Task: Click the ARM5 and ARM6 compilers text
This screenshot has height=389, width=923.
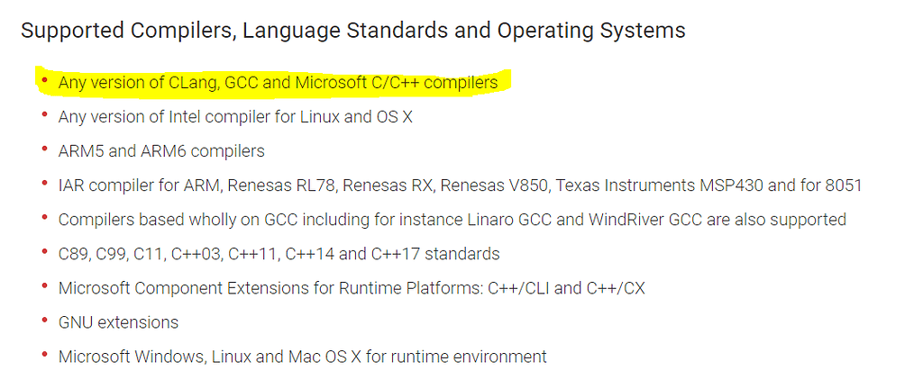Action: click(x=161, y=151)
